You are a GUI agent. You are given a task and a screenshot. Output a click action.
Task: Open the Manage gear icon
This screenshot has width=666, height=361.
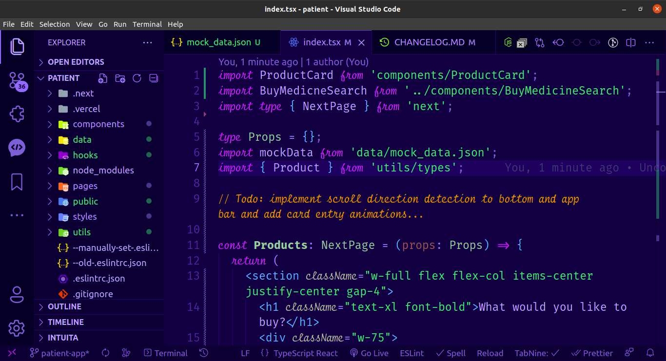pyautogui.click(x=17, y=328)
